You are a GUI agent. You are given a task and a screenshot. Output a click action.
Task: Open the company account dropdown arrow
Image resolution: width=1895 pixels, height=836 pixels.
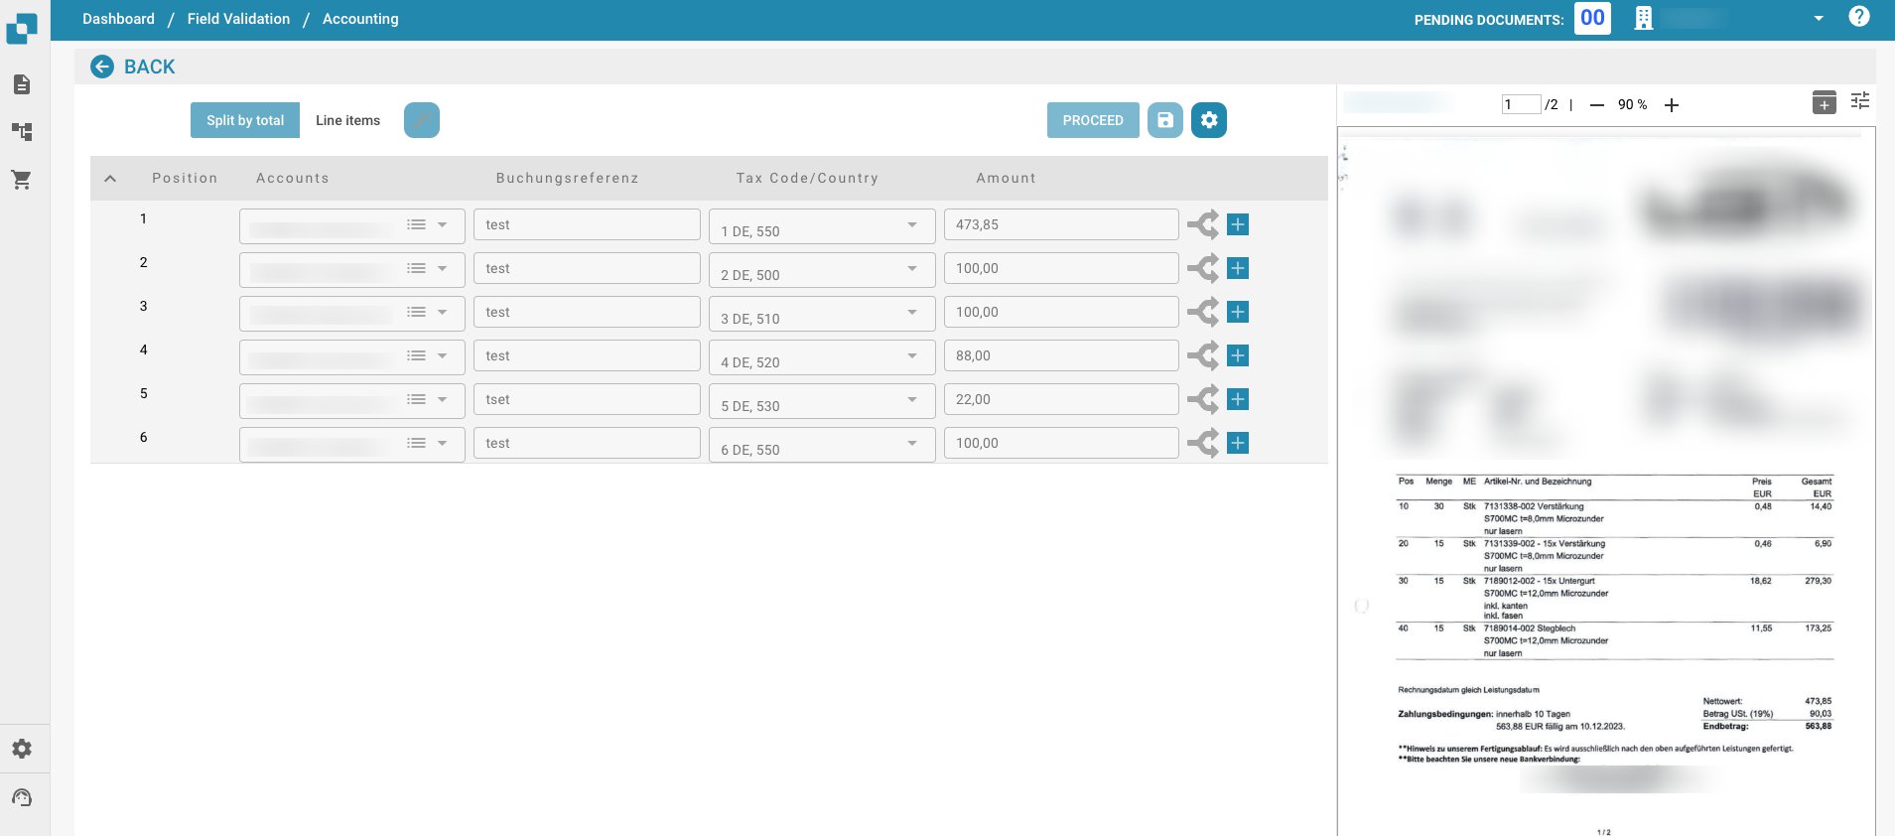point(1818,19)
